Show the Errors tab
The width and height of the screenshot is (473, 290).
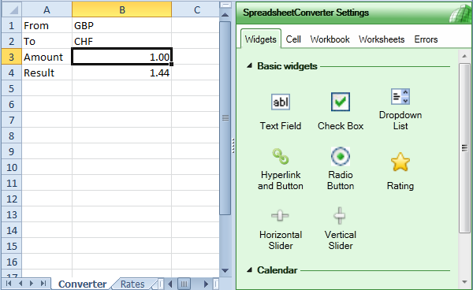pos(426,39)
